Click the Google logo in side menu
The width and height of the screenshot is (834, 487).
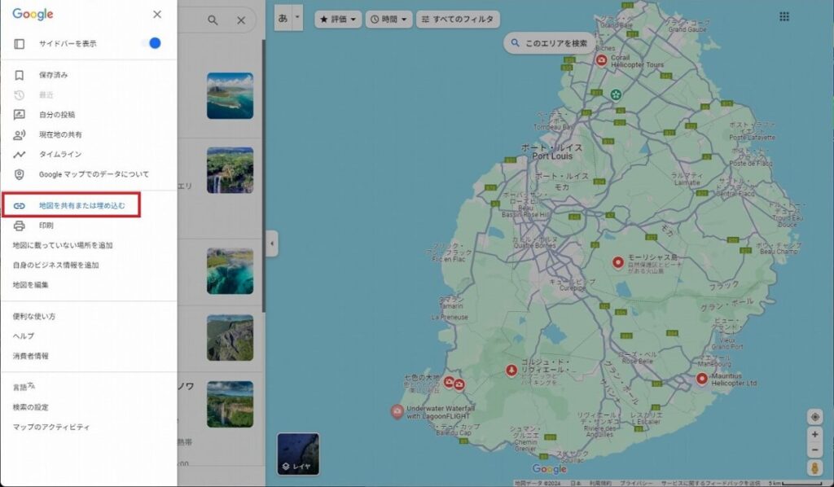[33, 15]
